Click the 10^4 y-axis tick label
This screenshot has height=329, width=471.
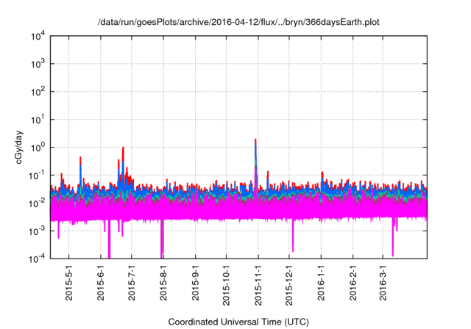(x=38, y=36)
